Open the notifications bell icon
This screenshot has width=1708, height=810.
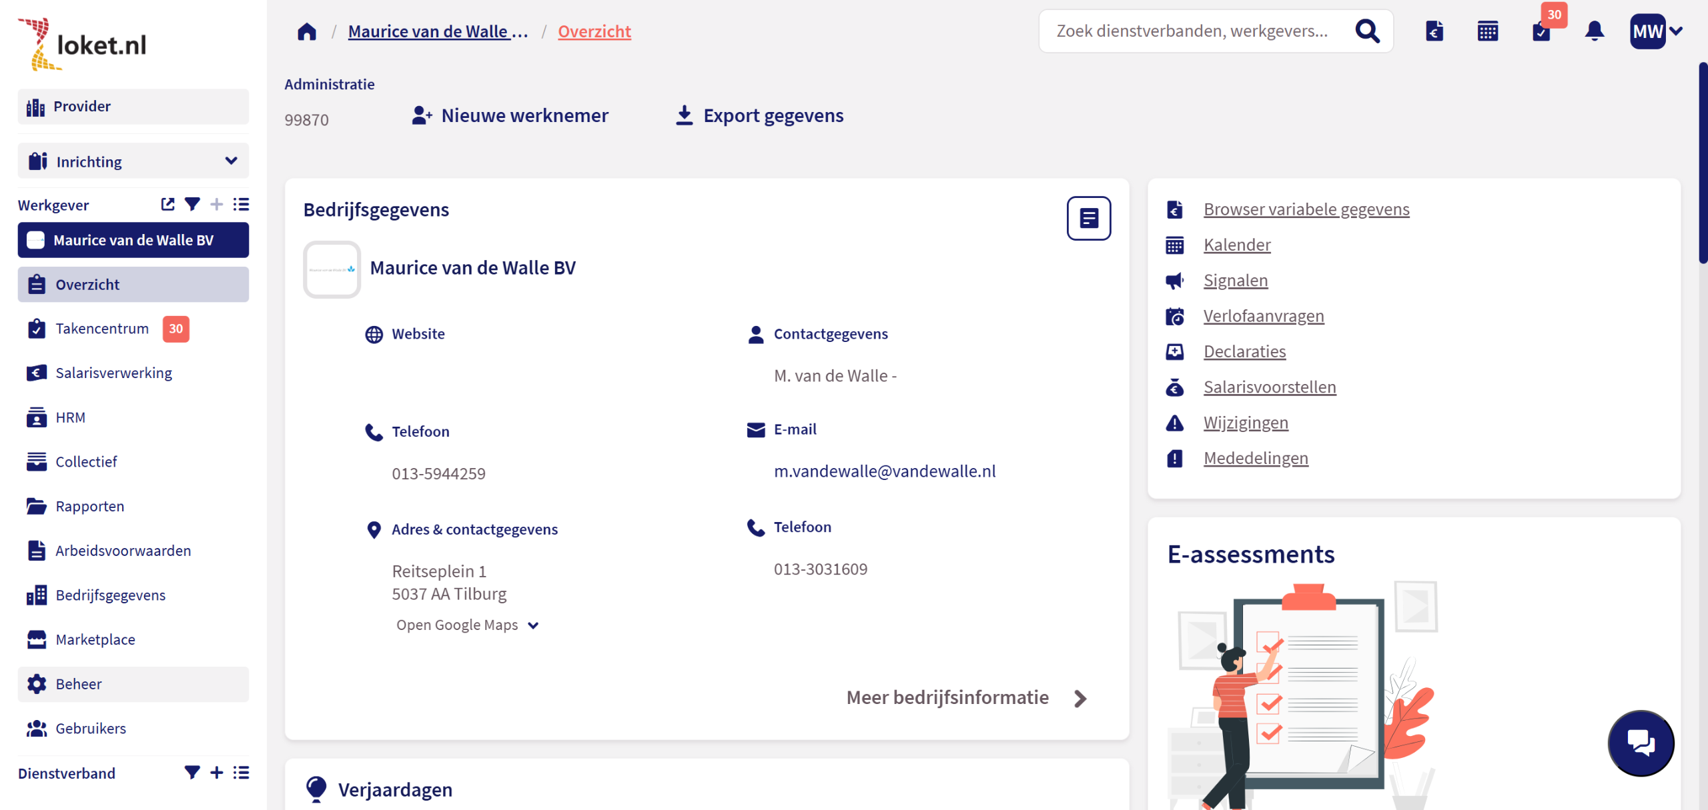(1594, 31)
